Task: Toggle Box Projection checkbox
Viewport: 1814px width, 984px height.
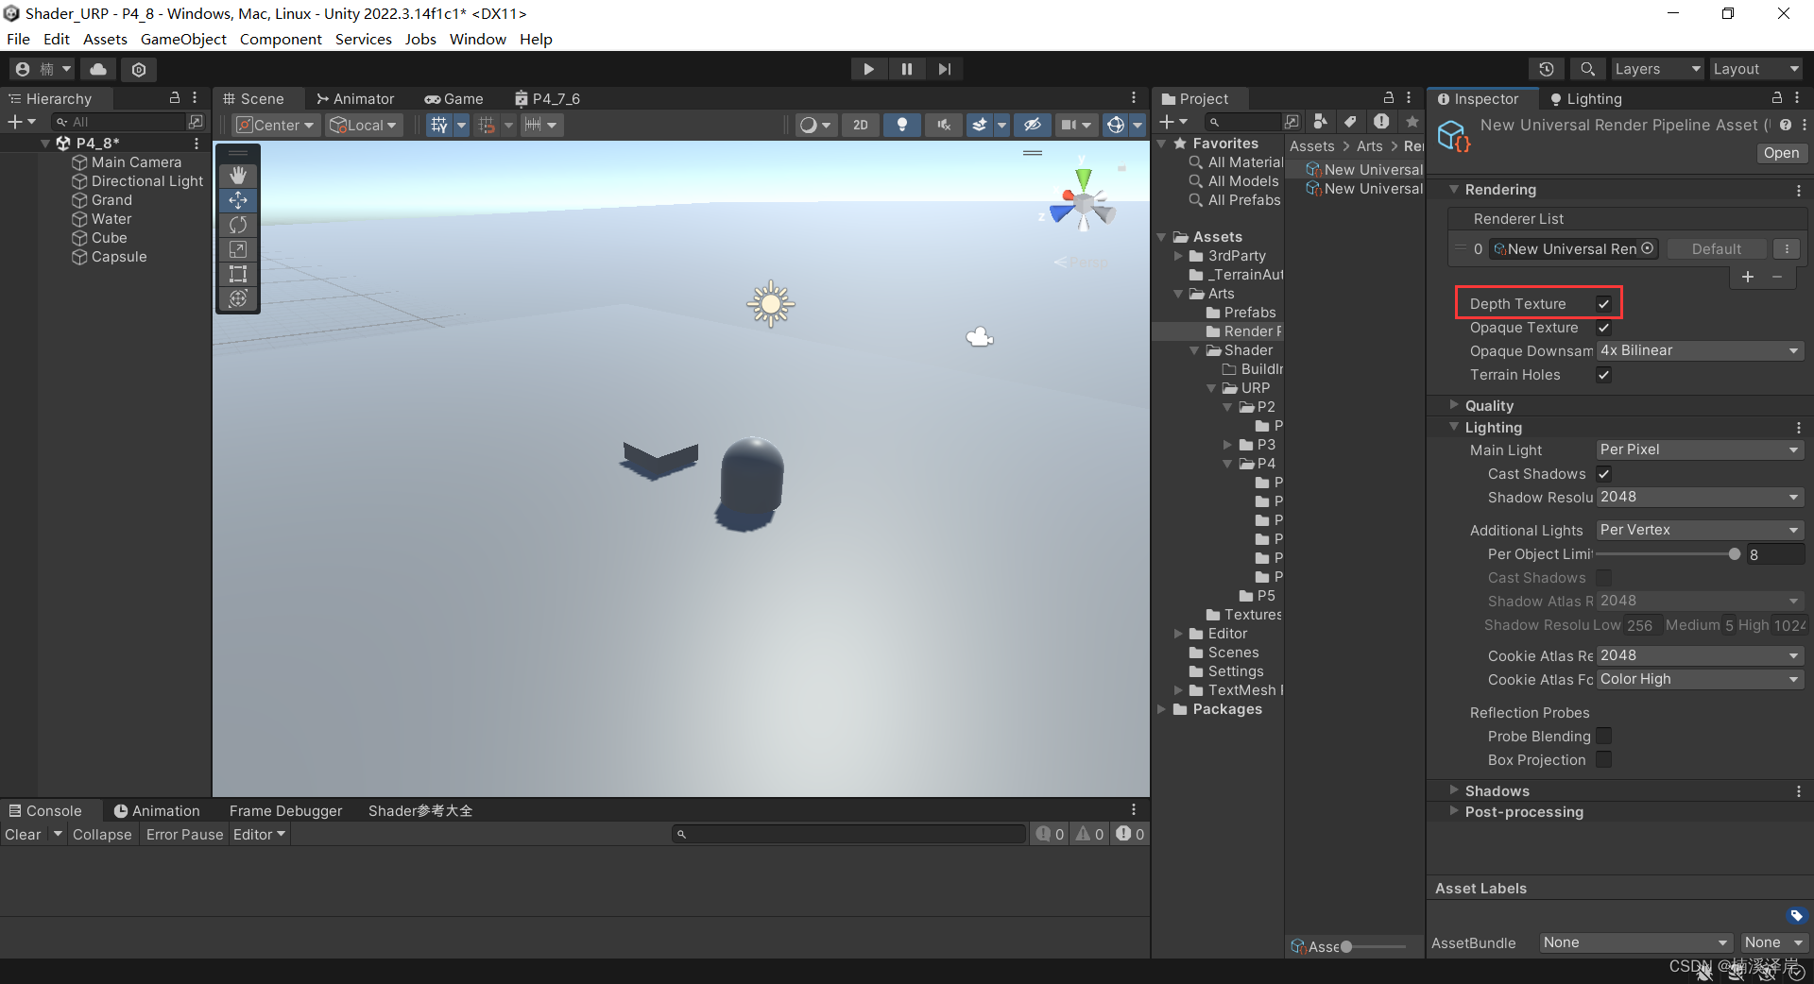Action: coord(1603,760)
